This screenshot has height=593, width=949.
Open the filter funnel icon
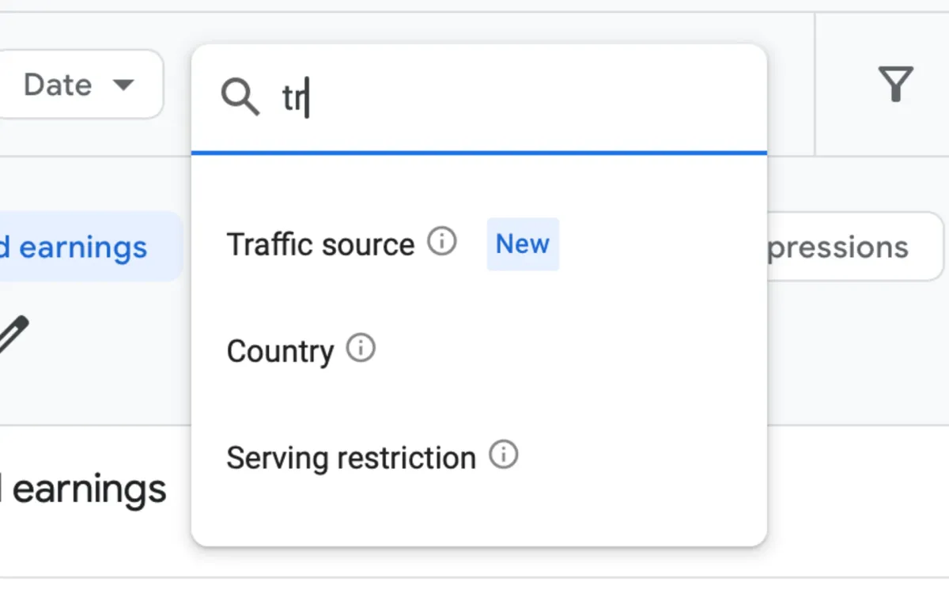coord(895,85)
